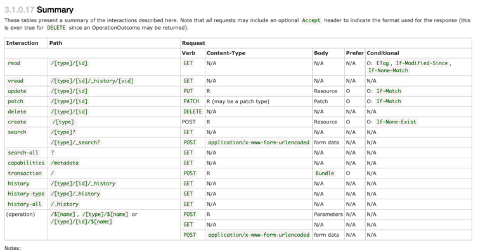
Task: Click If-Match in the patch row
Action: tap(389, 101)
